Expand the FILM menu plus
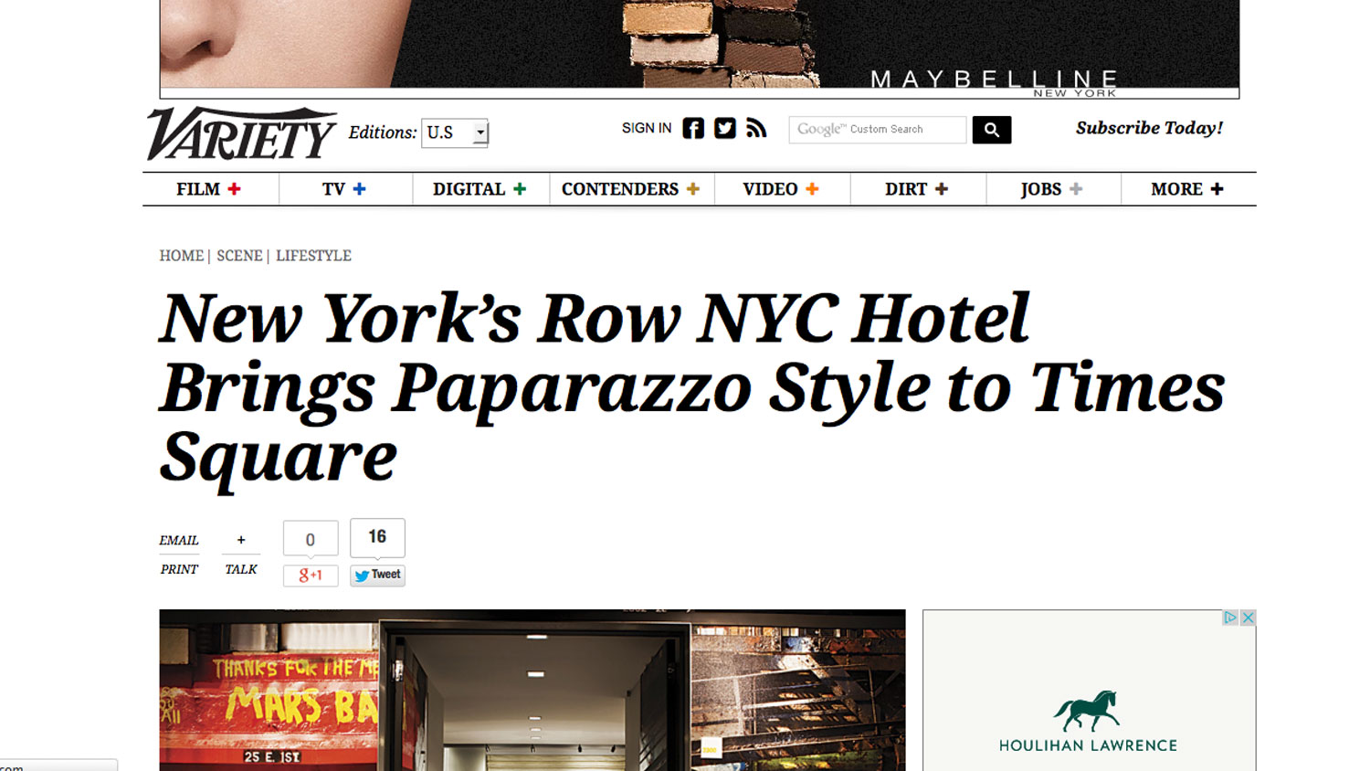 coord(235,189)
